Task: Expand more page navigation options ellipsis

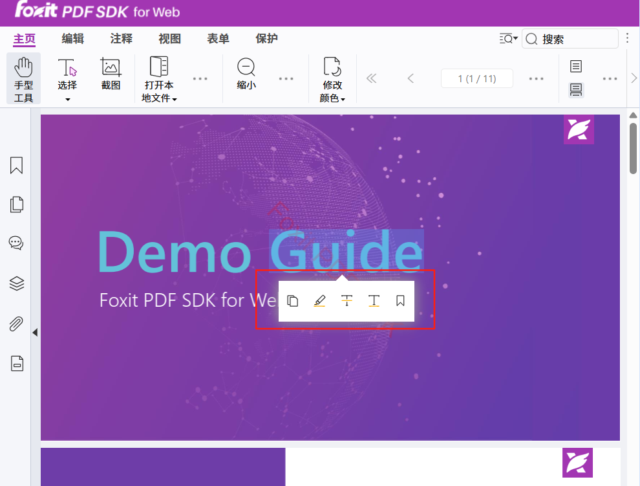Action: point(536,78)
